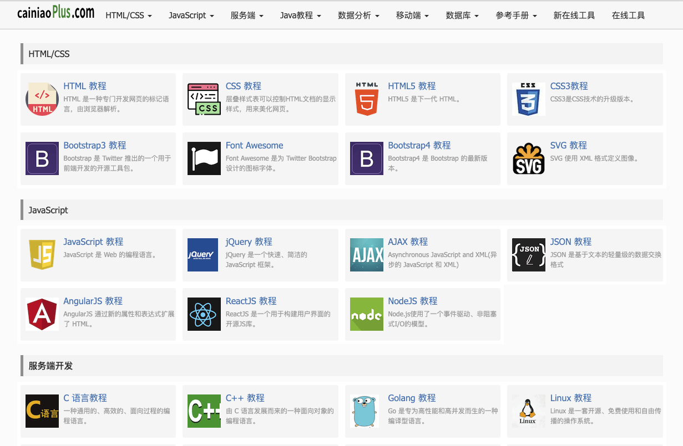
Task: Click the yellow JavaScript JS icon
Action: point(42,255)
